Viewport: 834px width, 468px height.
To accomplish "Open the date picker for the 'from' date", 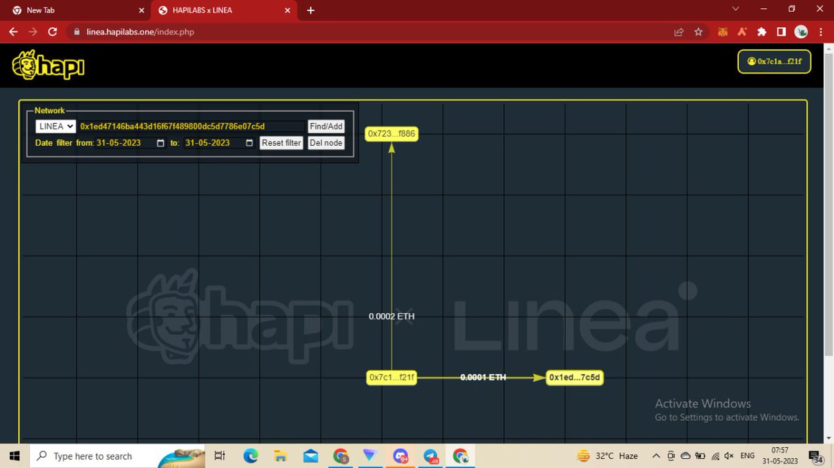I will pyautogui.click(x=161, y=143).
